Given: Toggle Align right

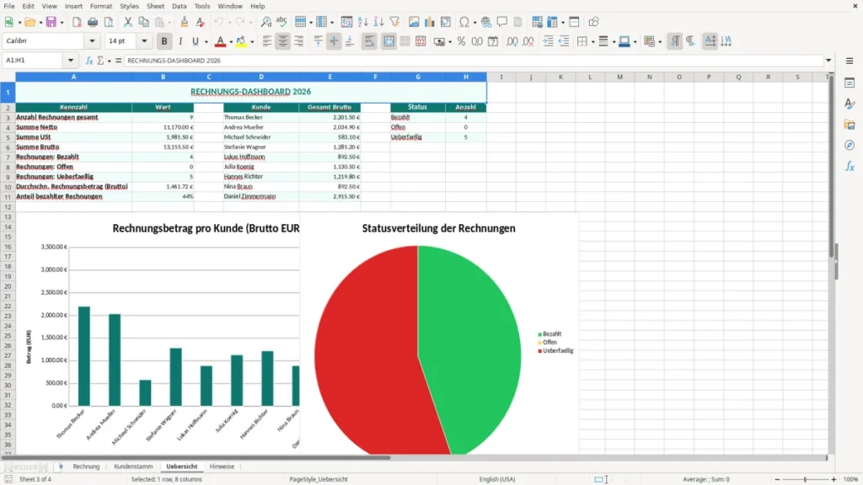Looking at the screenshot, I should [x=299, y=41].
